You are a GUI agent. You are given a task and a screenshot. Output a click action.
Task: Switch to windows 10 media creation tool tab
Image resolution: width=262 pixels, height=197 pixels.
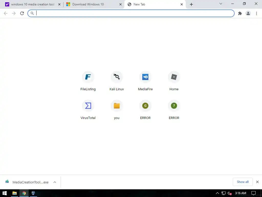tap(33, 5)
